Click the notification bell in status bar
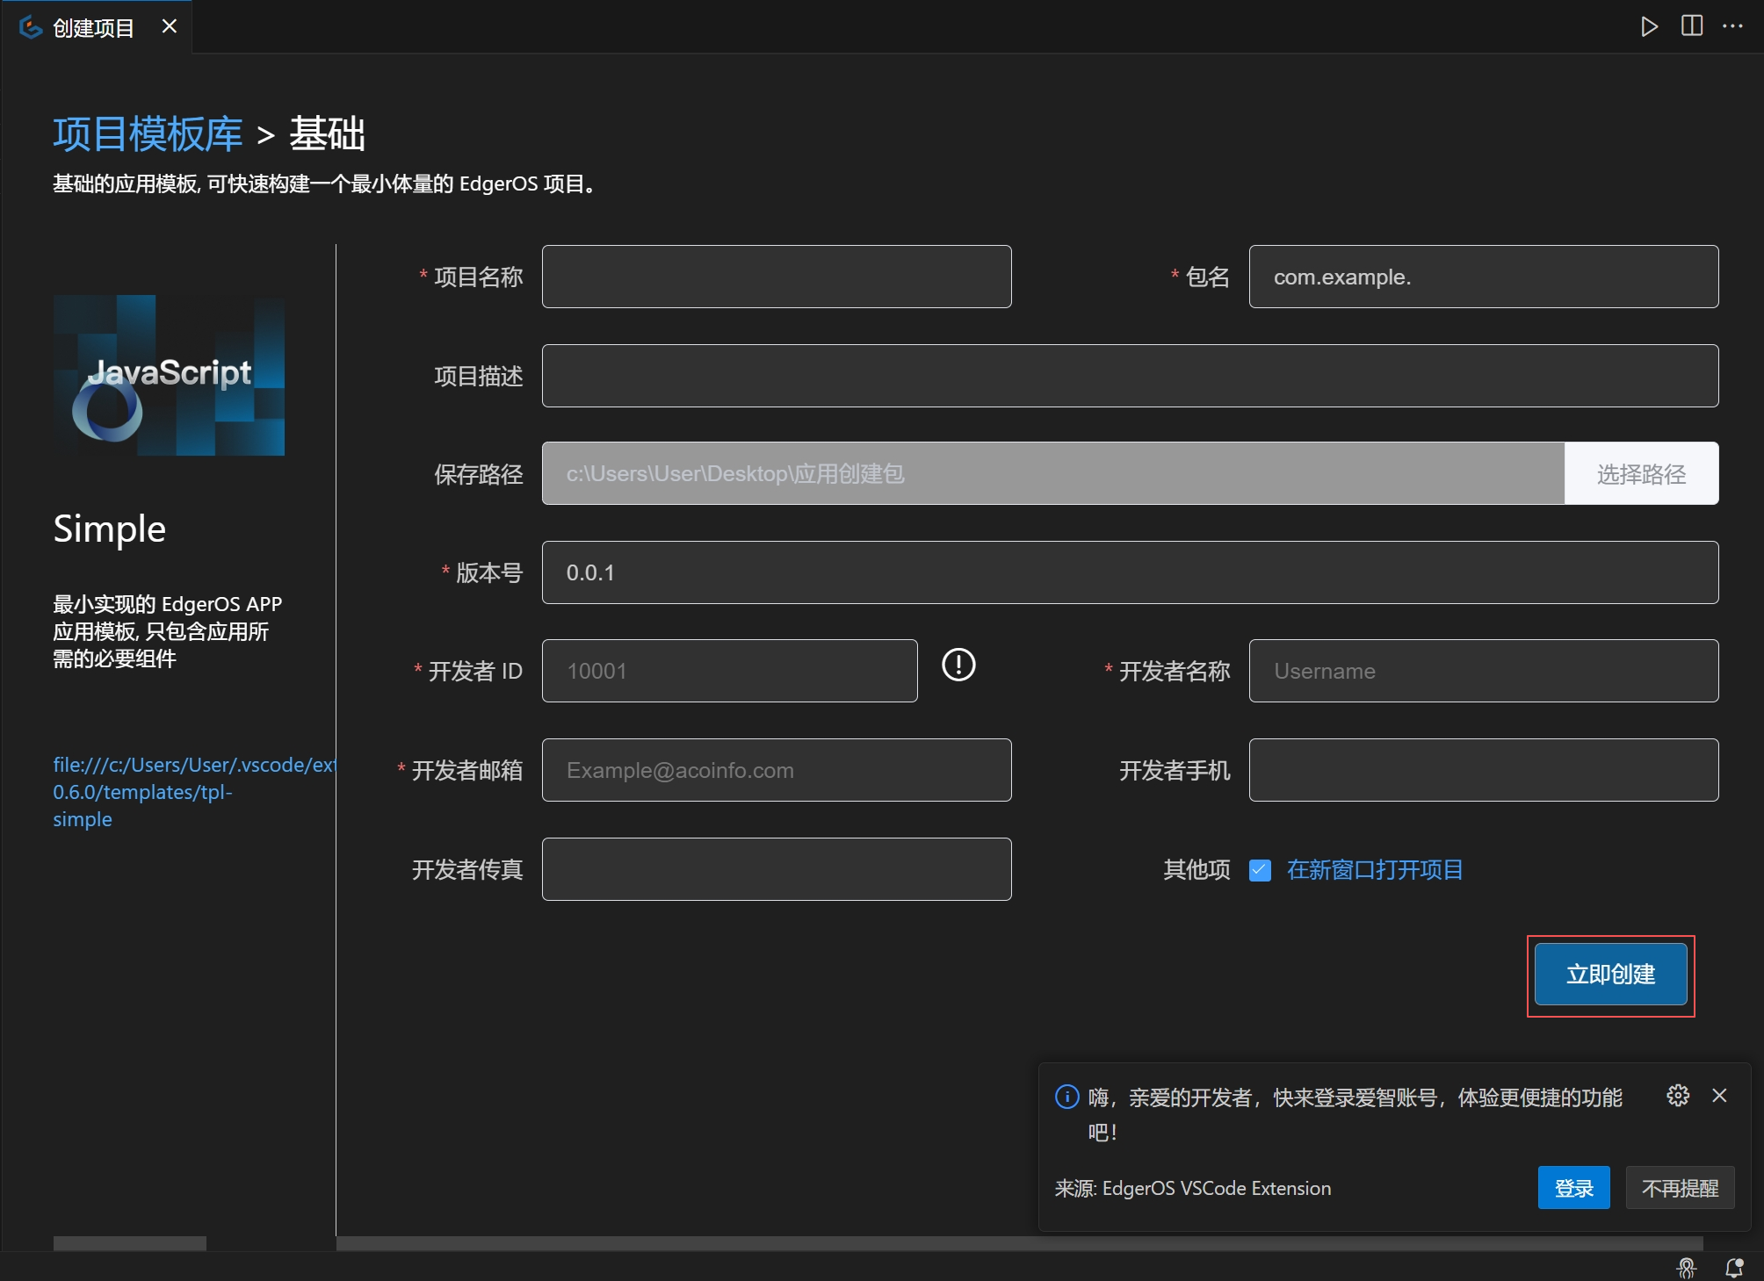The width and height of the screenshot is (1764, 1281). pyautogui.click(x=1734, y=1267)
